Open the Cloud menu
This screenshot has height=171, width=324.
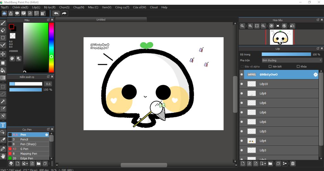(154, 7)
